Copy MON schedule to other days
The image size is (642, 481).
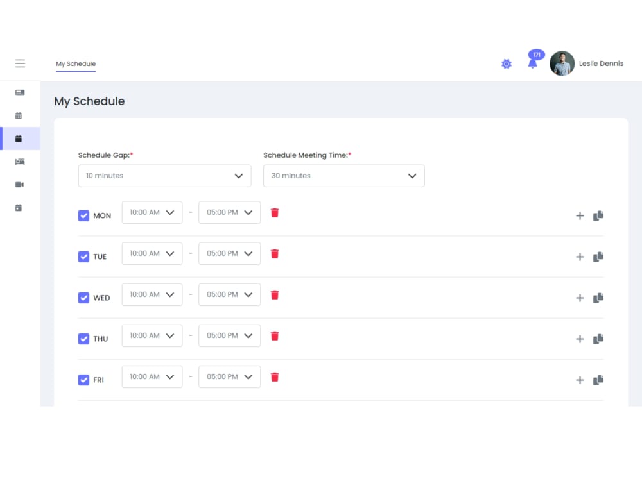pos(598,215)
